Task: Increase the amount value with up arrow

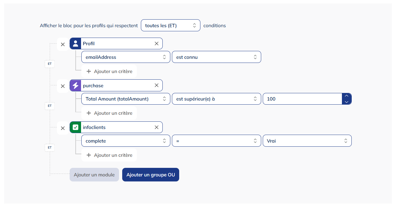Action: pyautogui.click(x=347, y=96)
